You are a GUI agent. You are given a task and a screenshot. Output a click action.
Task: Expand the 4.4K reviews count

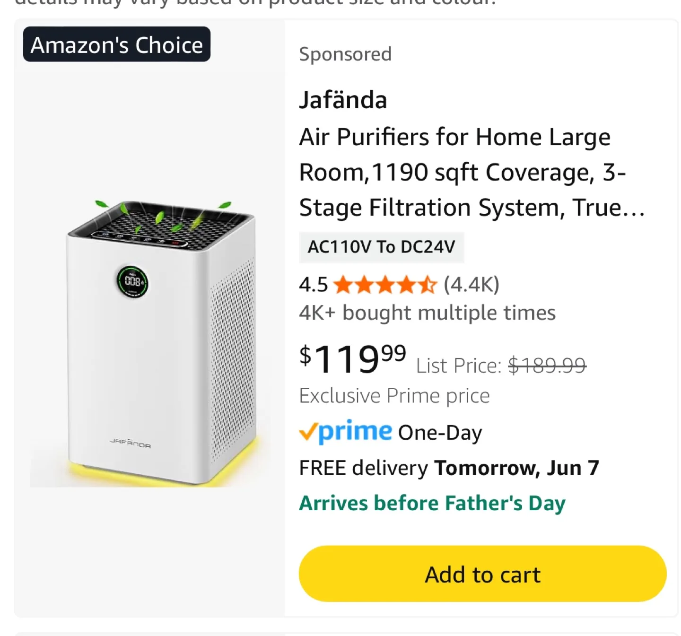(x=471, y=284)
